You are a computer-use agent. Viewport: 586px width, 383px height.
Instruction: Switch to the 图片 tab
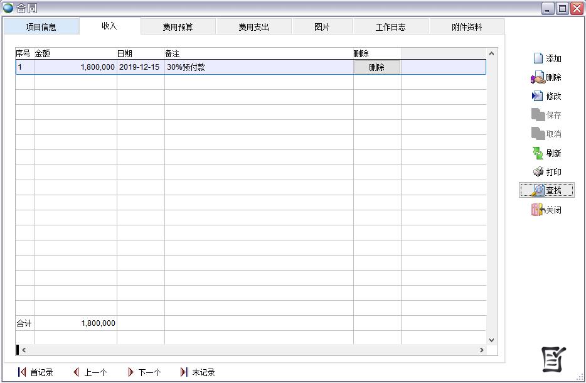[x=322, y=27]
